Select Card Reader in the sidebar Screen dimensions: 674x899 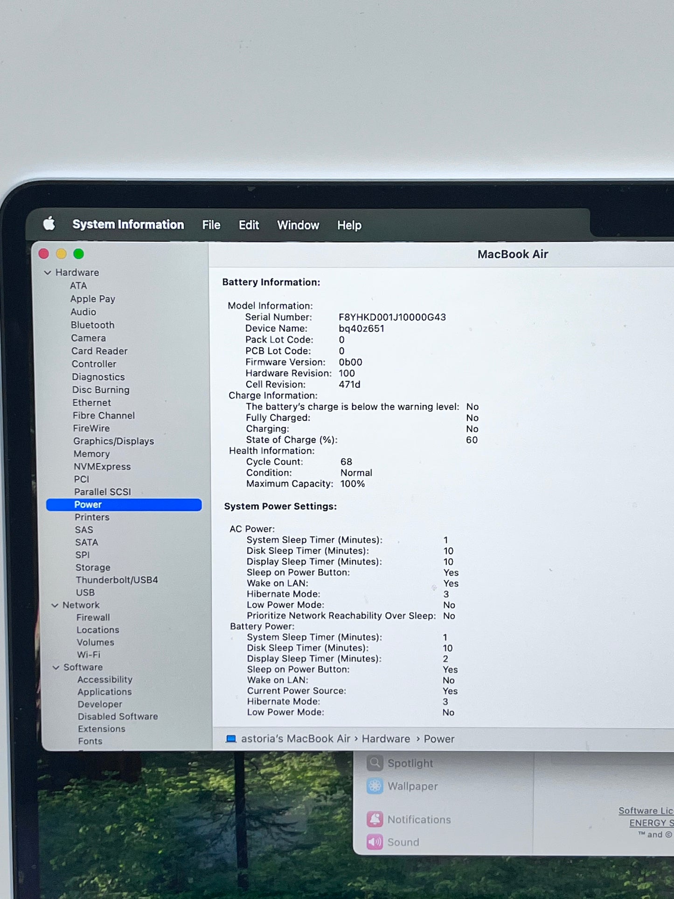click(99, 351)
